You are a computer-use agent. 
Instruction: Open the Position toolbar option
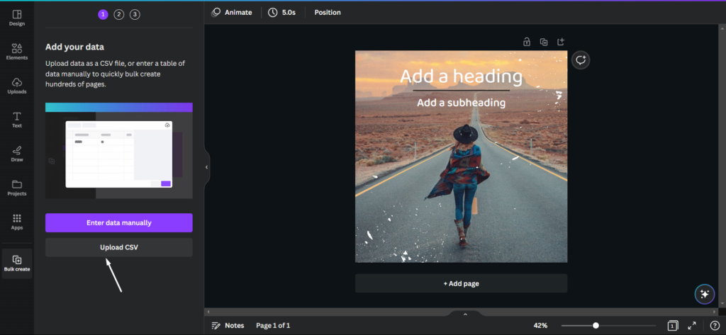[328, 13]
